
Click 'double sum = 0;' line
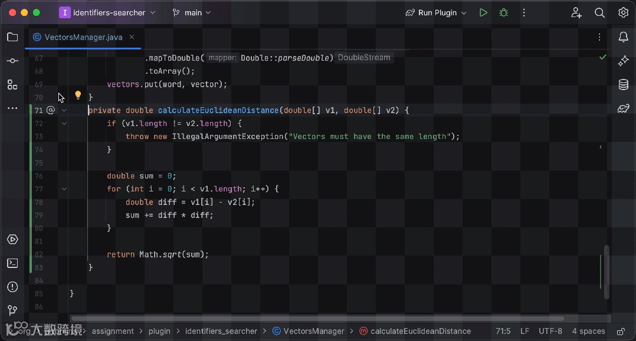pos(142,176)
